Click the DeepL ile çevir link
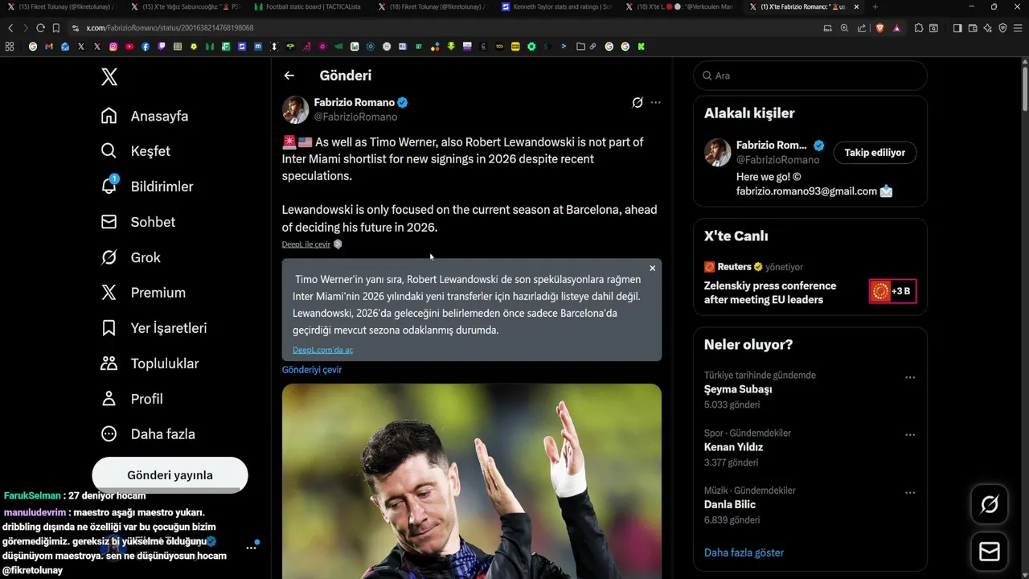The image size is (1029, 579). (305, 244)
